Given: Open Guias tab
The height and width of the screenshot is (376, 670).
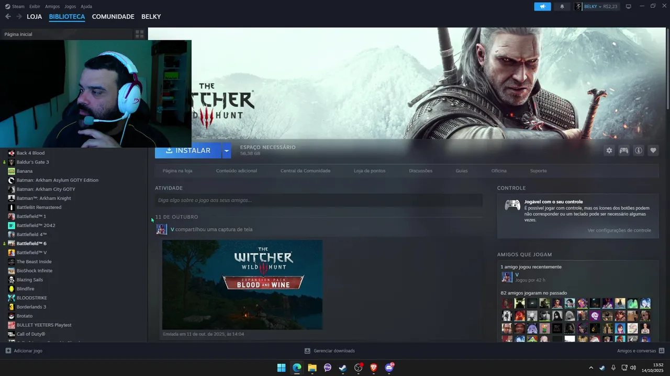Looking at the screenshot, I should [462, 171].
